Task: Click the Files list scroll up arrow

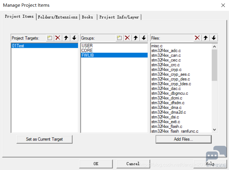Action: [x=214, y=47]
